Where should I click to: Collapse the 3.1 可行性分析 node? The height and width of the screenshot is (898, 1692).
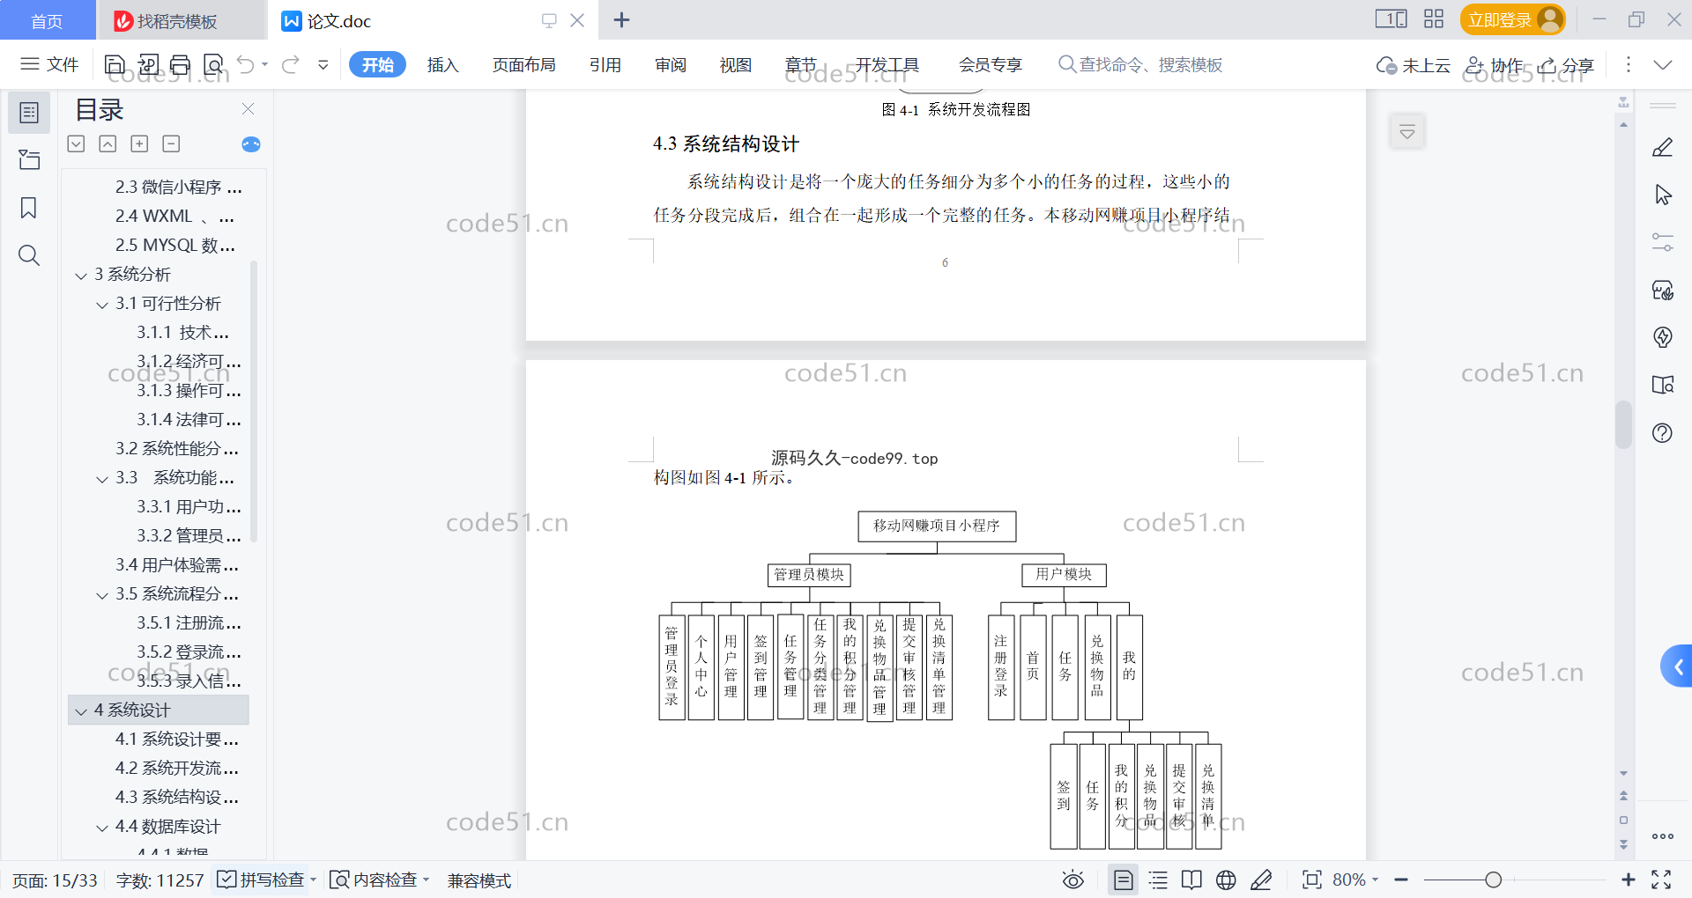coord(102,305)
